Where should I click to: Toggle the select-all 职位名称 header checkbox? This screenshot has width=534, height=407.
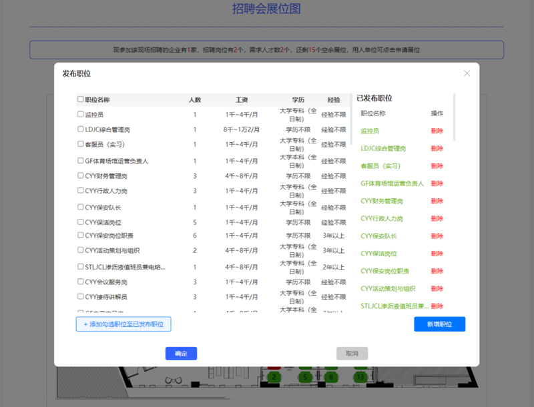tap(81, 99)
